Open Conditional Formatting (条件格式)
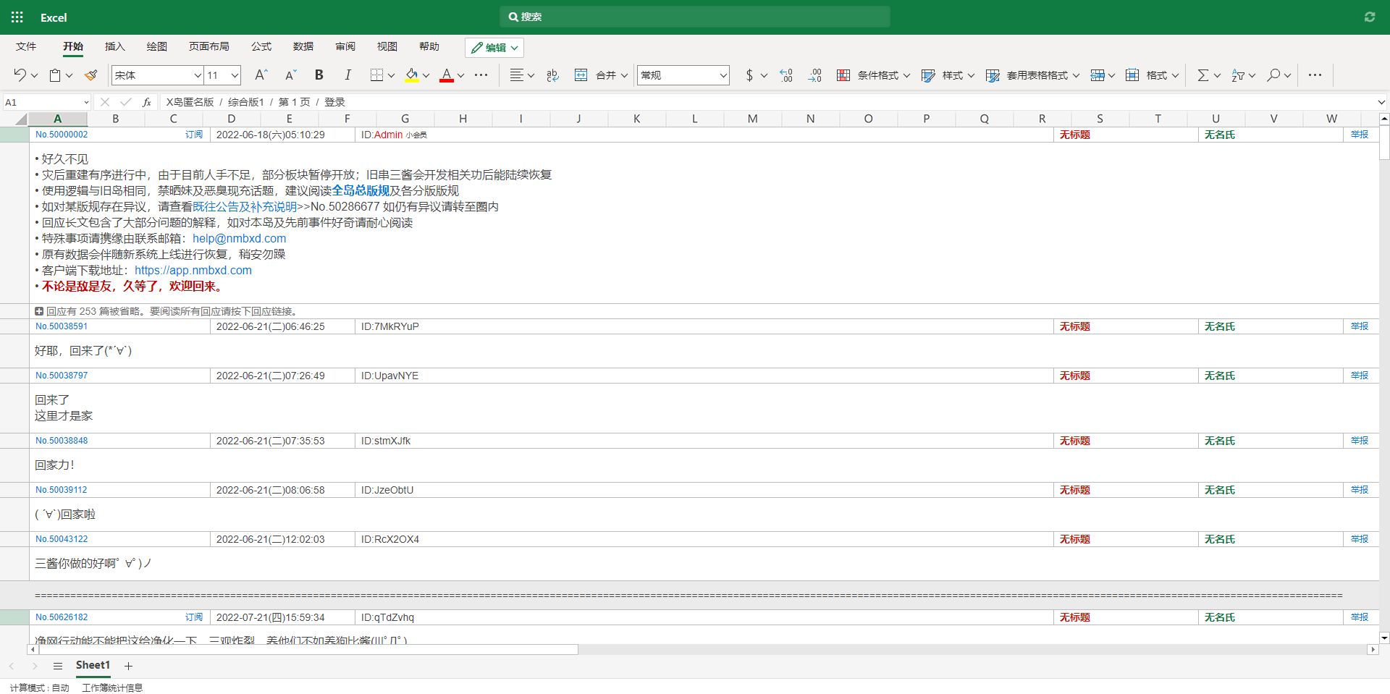Image resolution: width=1390 pixels, height=694 pixels. coord(873,75)
